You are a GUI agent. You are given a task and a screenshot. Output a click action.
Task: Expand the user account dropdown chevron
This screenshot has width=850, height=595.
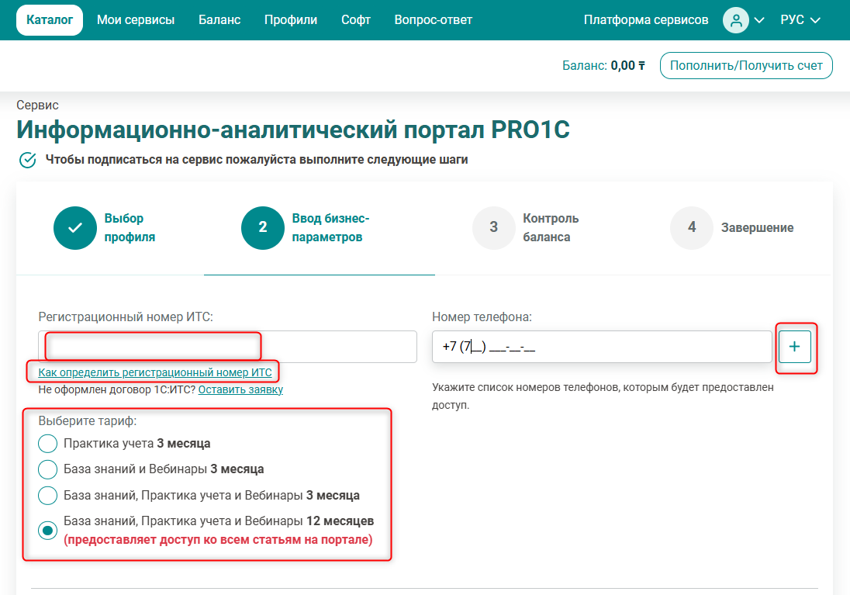(x=759, y=20)
